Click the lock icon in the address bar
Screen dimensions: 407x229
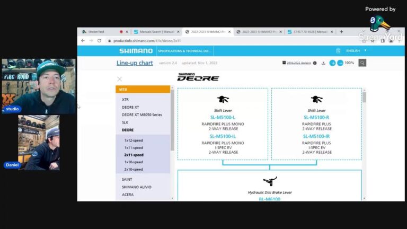pos(109,41)
